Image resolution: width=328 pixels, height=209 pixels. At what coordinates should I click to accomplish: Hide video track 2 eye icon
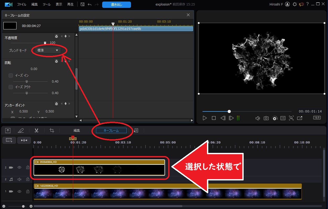(19, 167)
